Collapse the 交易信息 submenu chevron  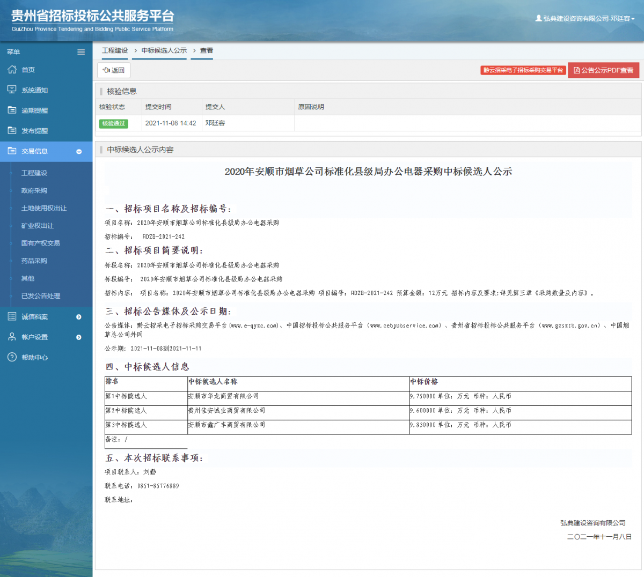[79, 151]
